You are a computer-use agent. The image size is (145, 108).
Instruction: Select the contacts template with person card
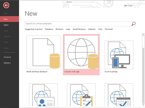coord(43,95)
